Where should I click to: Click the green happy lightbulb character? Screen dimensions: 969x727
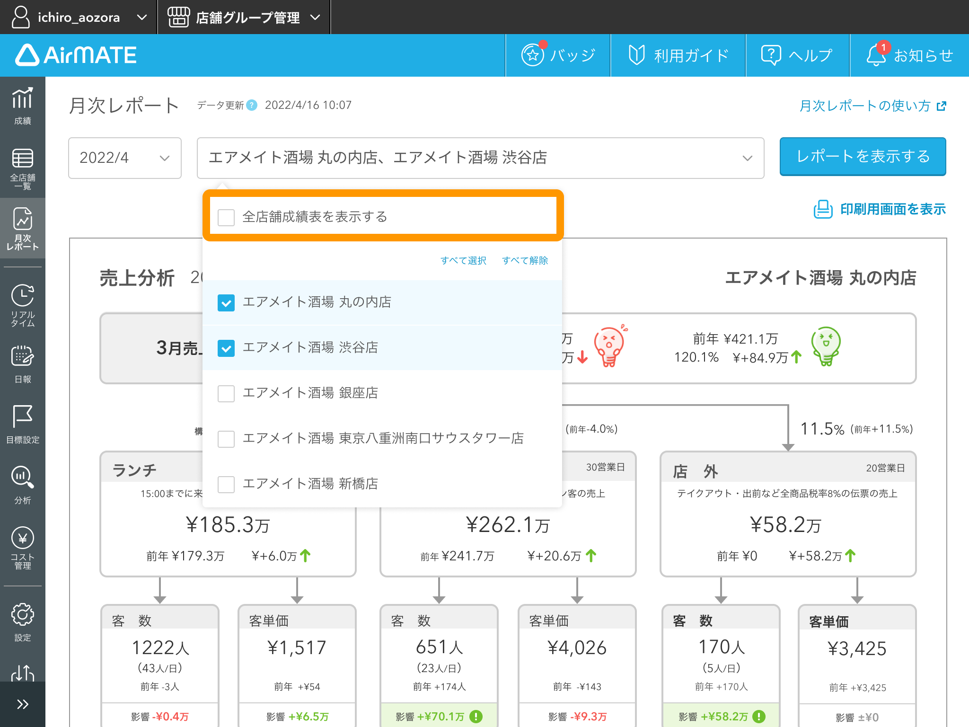(x=826, y=346)
